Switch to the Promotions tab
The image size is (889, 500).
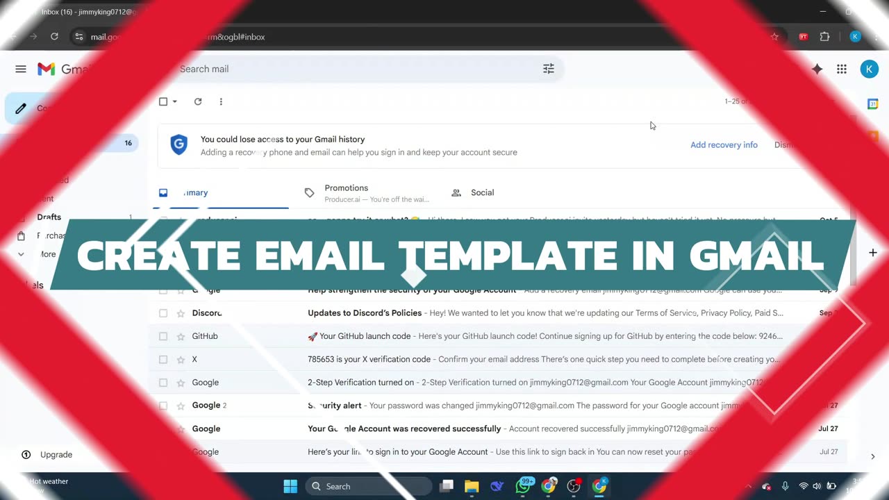click(367, 192)
